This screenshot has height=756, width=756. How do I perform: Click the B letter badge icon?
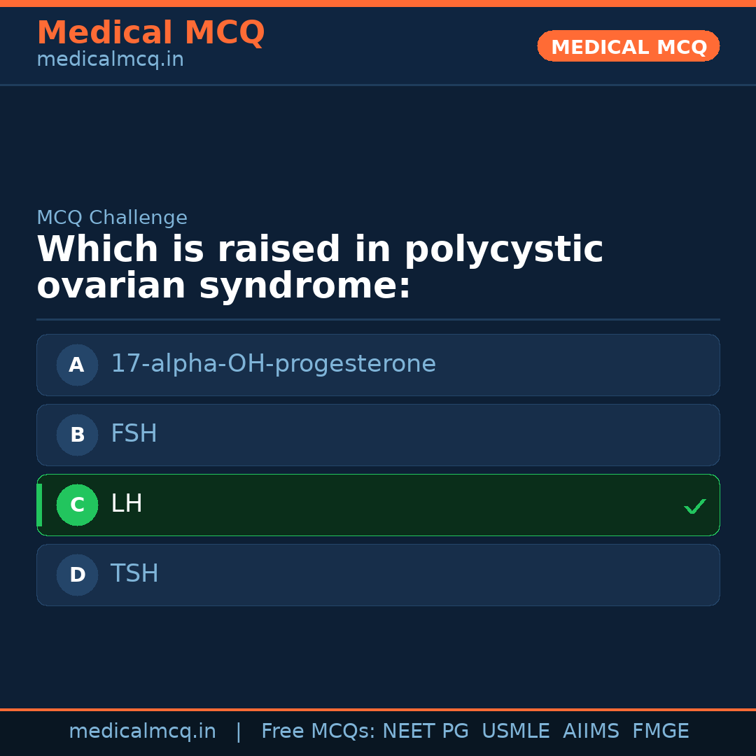[x=77, y=435]
